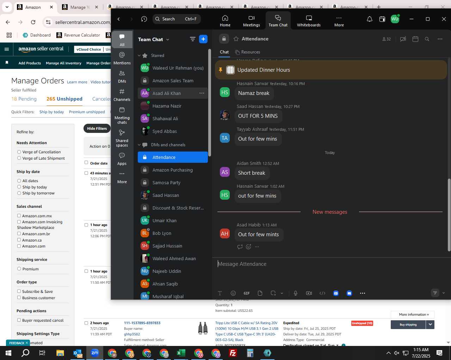Select Ship by tomorrow radio option
451x360 pixels.
point(19,193)
